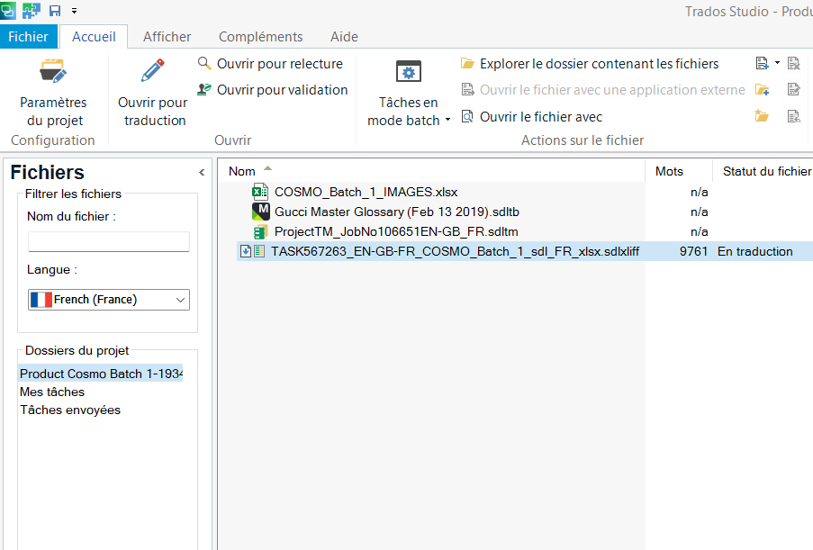Click n/a word count for ProjectTM file
The image size is (813, 550).
pos(699,231)
